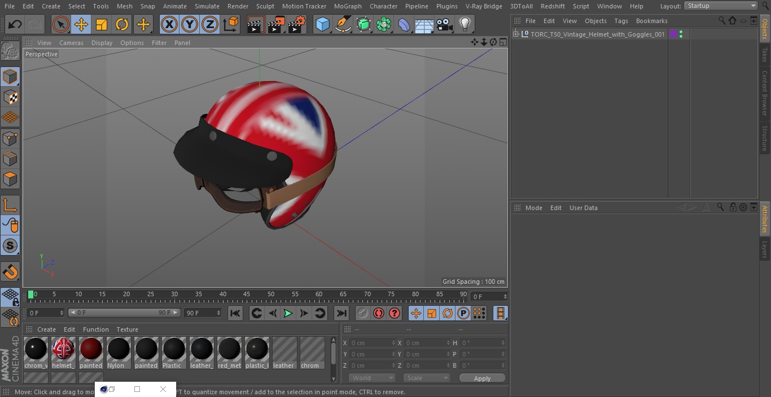The image size is (771, 397).
Task: Select the red painted material swatch
Action: click(x=91, y=353)
